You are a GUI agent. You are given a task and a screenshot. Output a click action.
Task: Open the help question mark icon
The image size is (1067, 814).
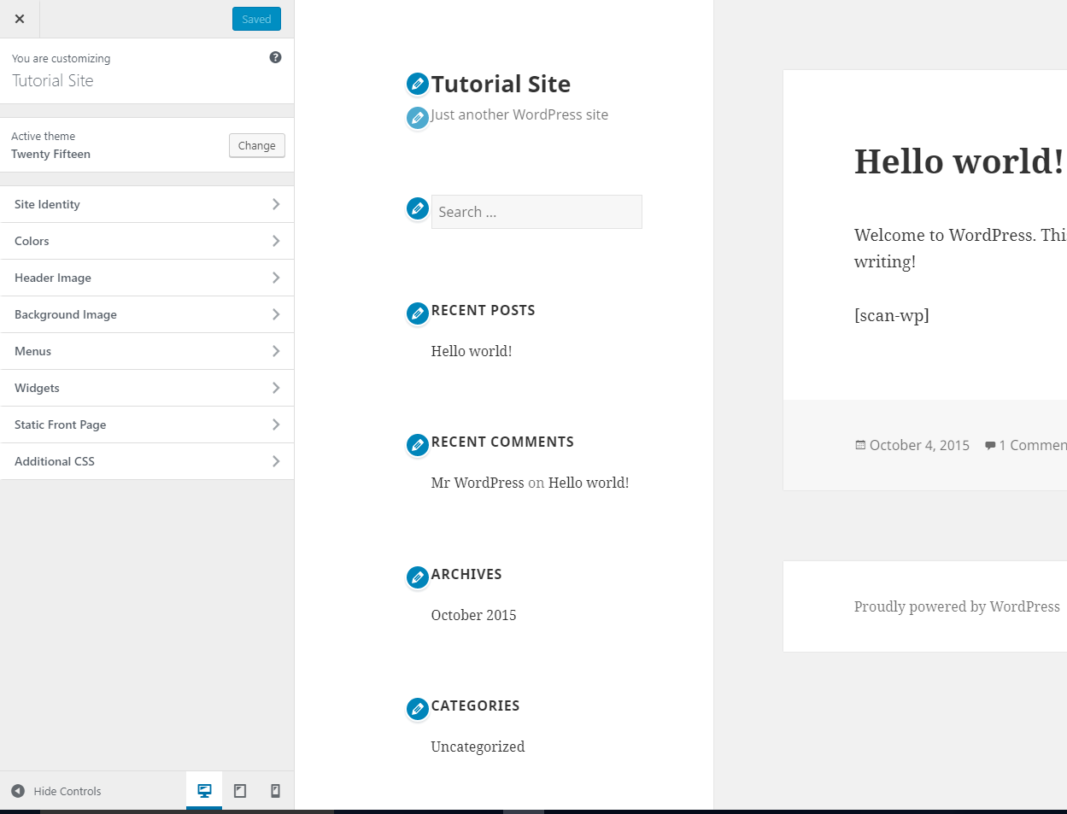(275, 57)
